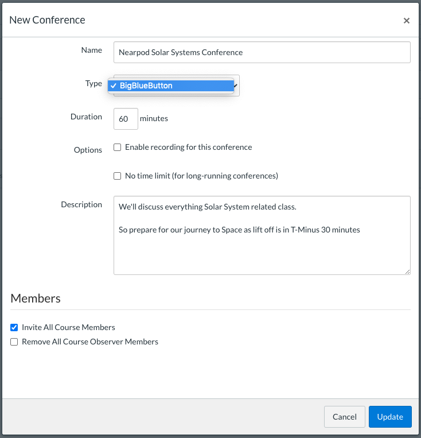This screenshot has height=438, width=421.
Task: Click the Options label text
Action: click(x=88, y=150)
